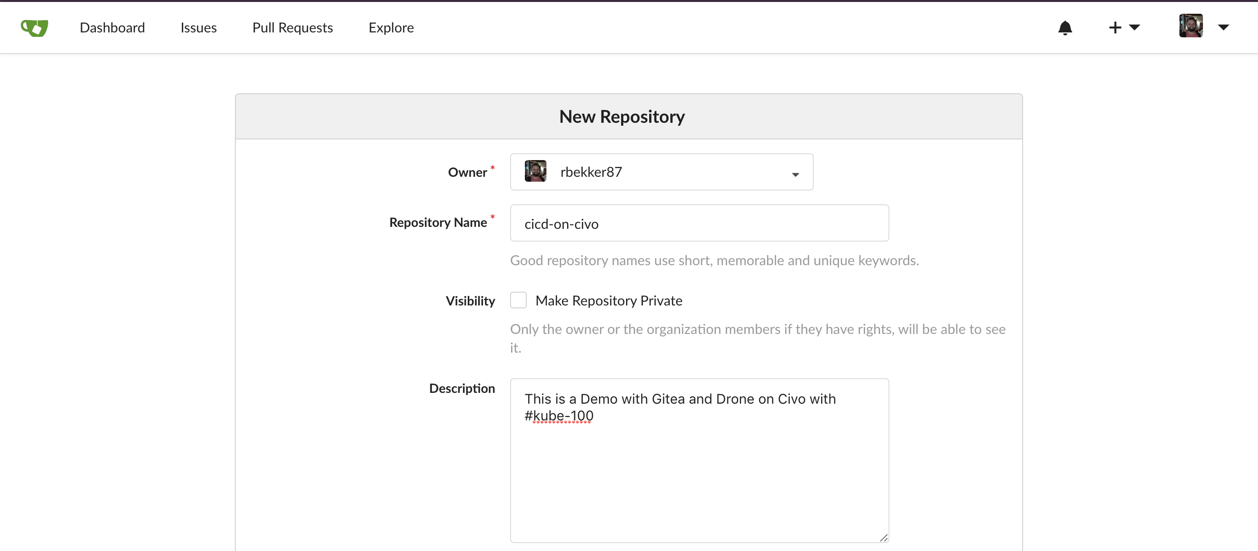Click the Repository Name input field
The height and width of the screenshot is (551, 1258).
pos(699,223)
